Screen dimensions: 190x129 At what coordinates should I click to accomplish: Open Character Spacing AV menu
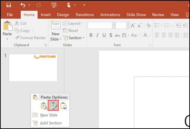point(125,35)
